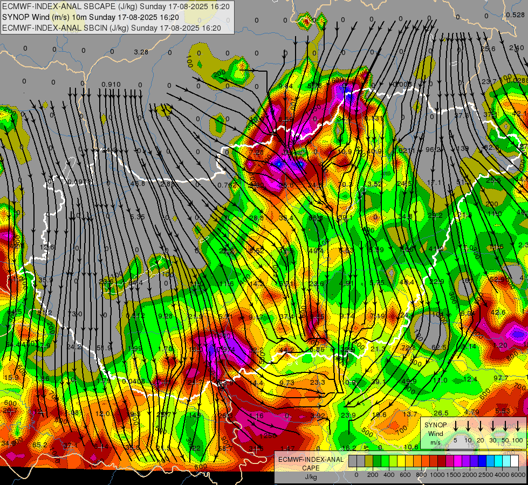Click the 50 m/s wind arrow in legend
Image resolution: width=528 pixels, height=485 pixels.
tap(505, 426)
